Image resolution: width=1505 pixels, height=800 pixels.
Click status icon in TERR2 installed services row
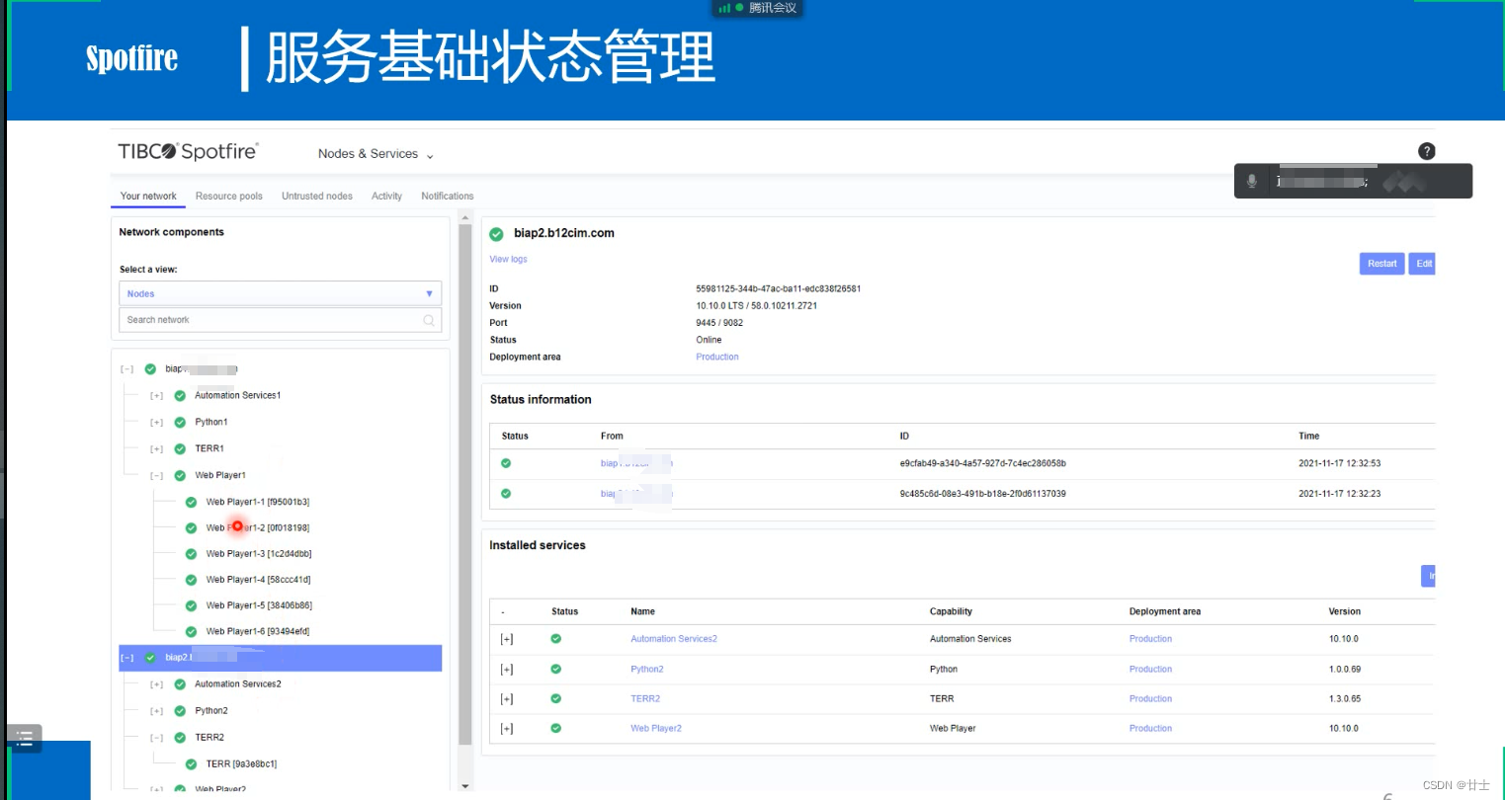coord(555,698)
